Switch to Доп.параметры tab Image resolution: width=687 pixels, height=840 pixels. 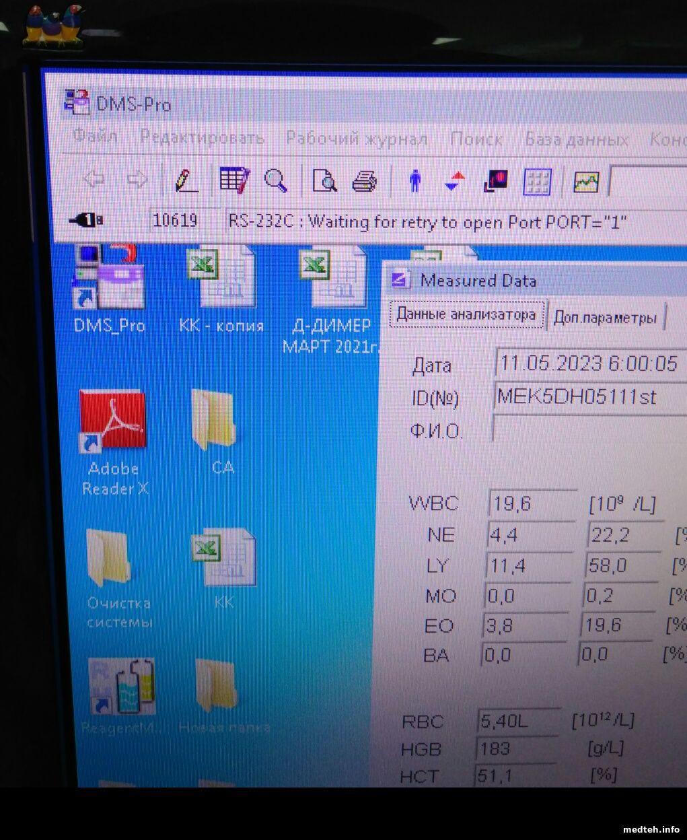point(604,318)
